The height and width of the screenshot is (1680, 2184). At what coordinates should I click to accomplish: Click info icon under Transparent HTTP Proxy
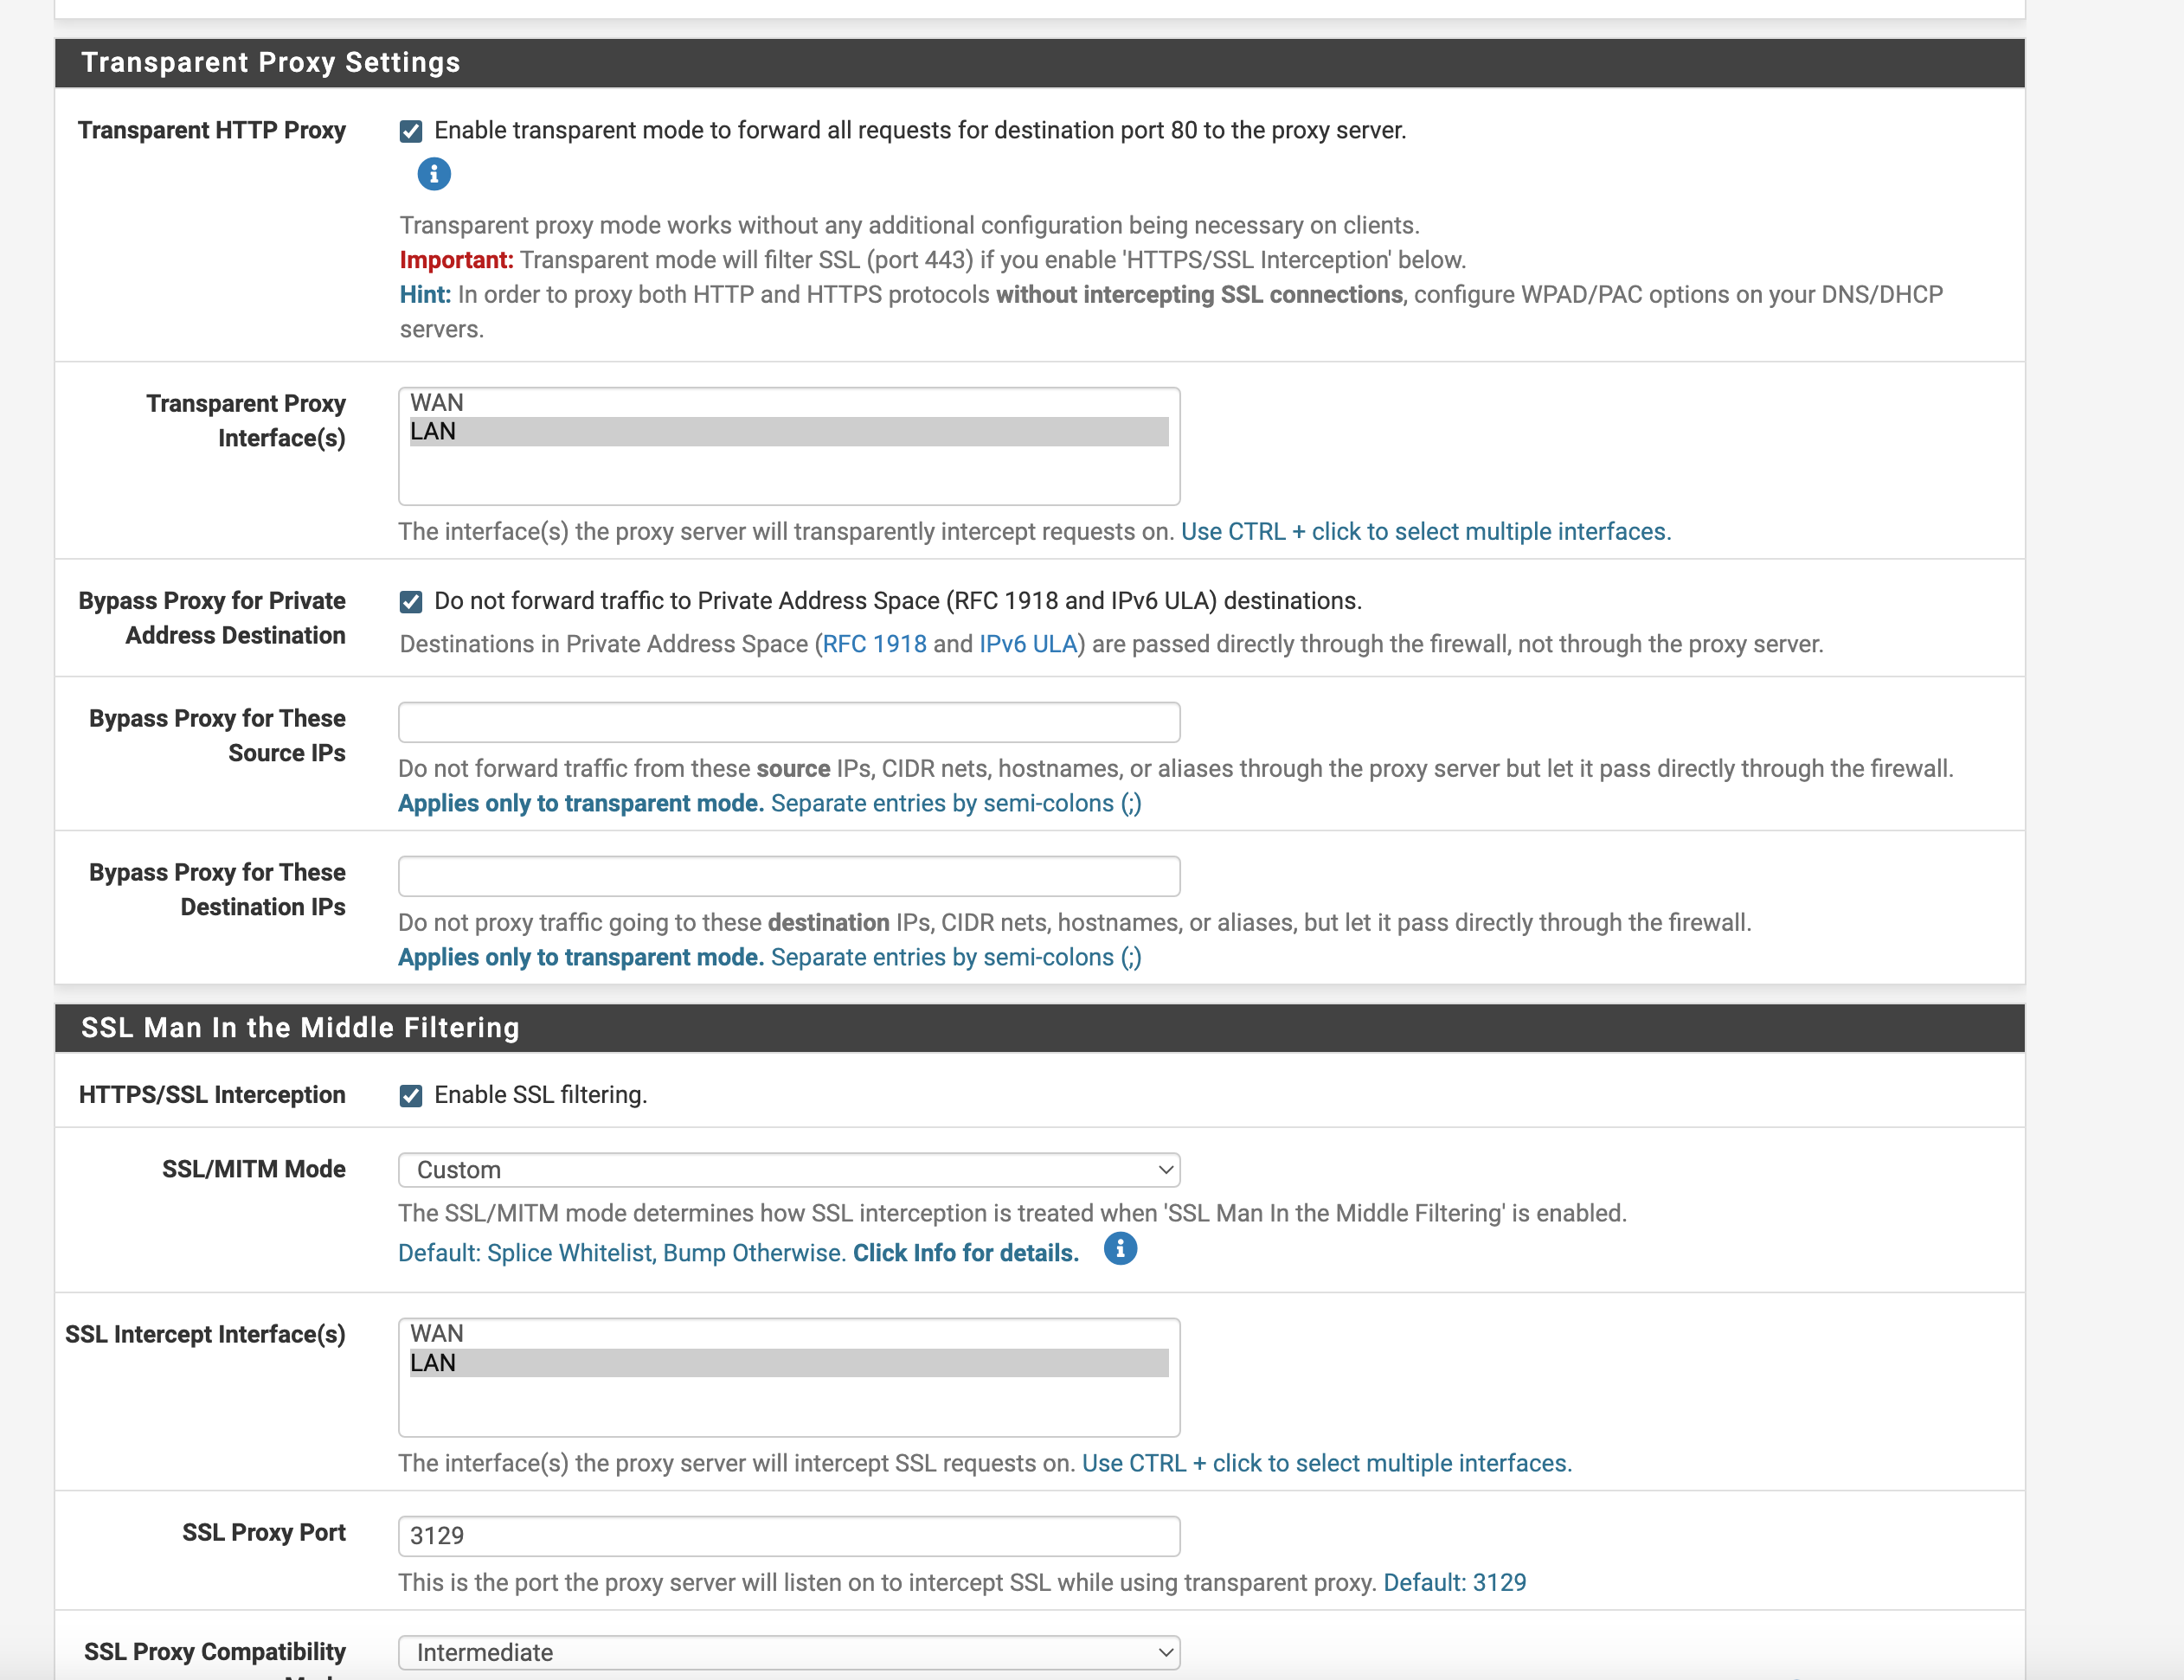433,174
